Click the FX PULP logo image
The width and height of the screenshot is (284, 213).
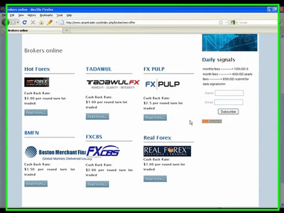point(162,84)
